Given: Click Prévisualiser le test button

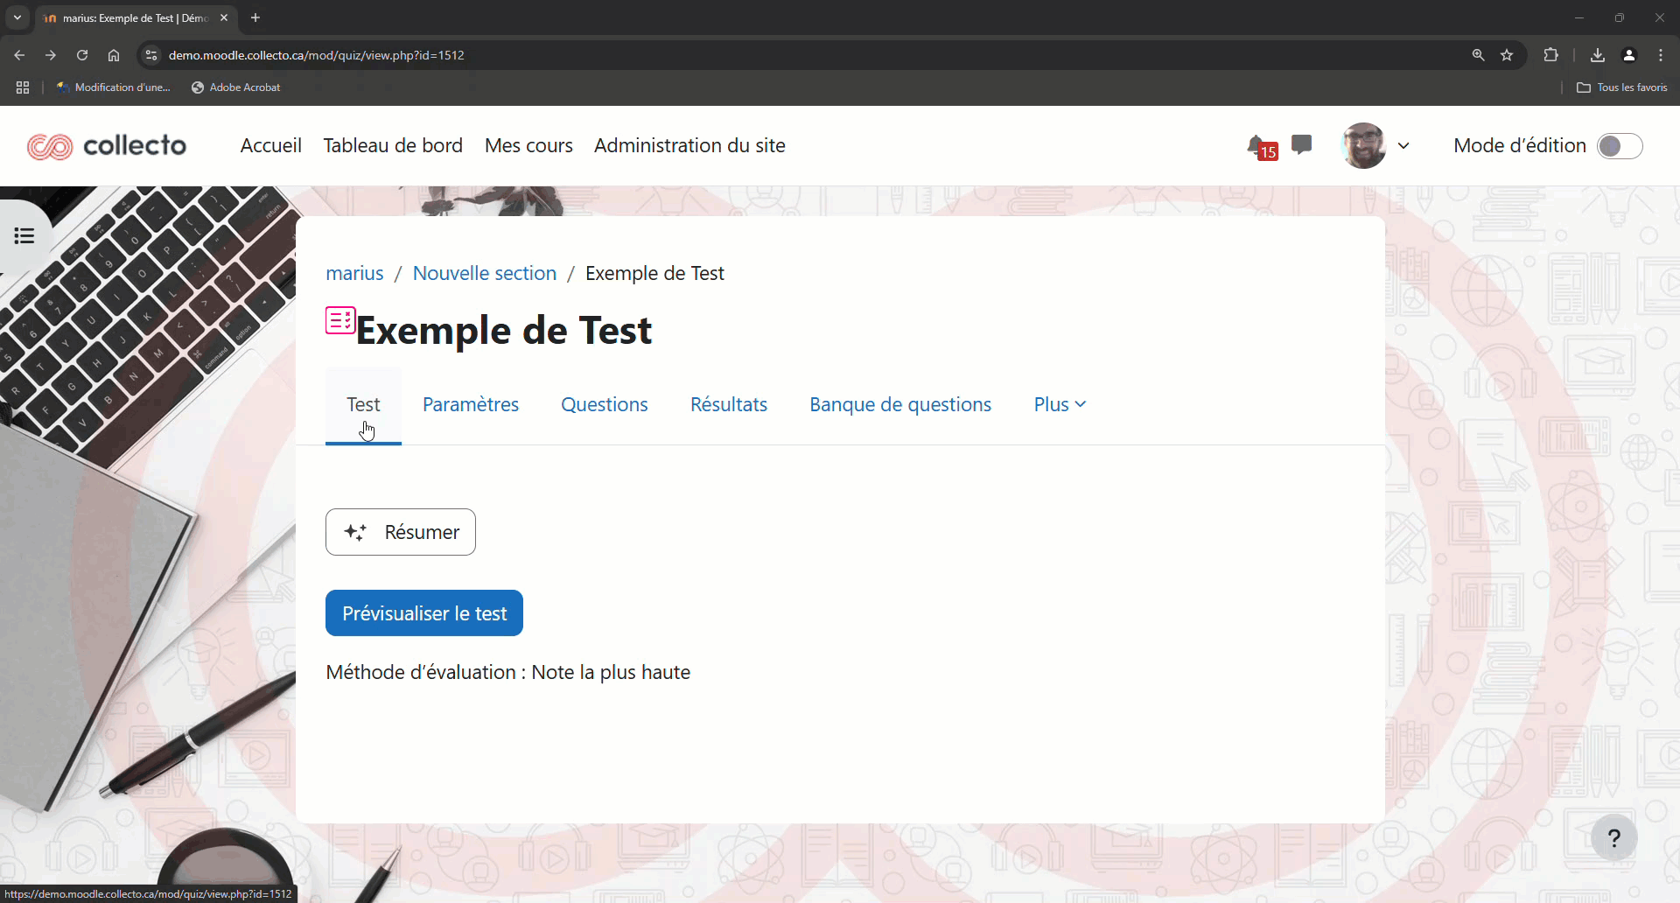Looking at the screenshot, I should (x=424, y=613).
